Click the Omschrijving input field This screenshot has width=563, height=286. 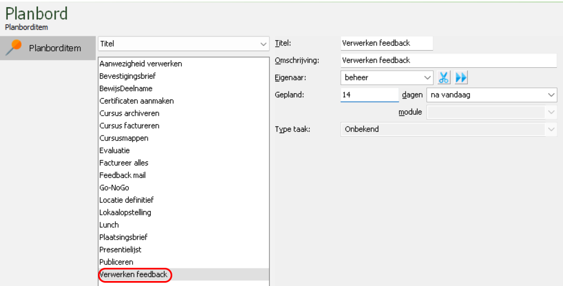click(x=449, y=61)
